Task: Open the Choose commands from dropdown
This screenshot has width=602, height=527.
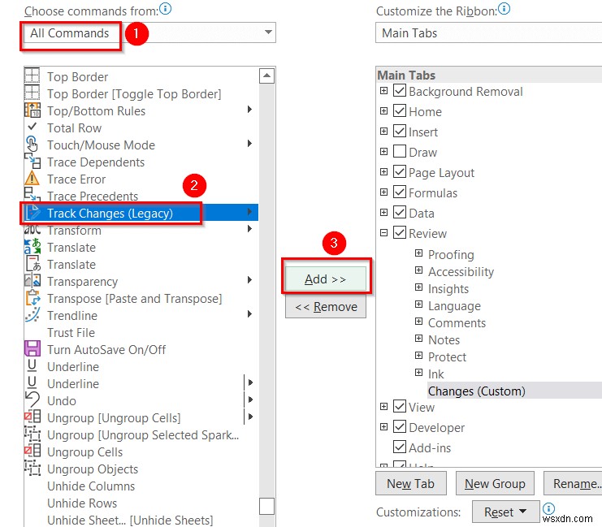Action: tap(148, 32)
